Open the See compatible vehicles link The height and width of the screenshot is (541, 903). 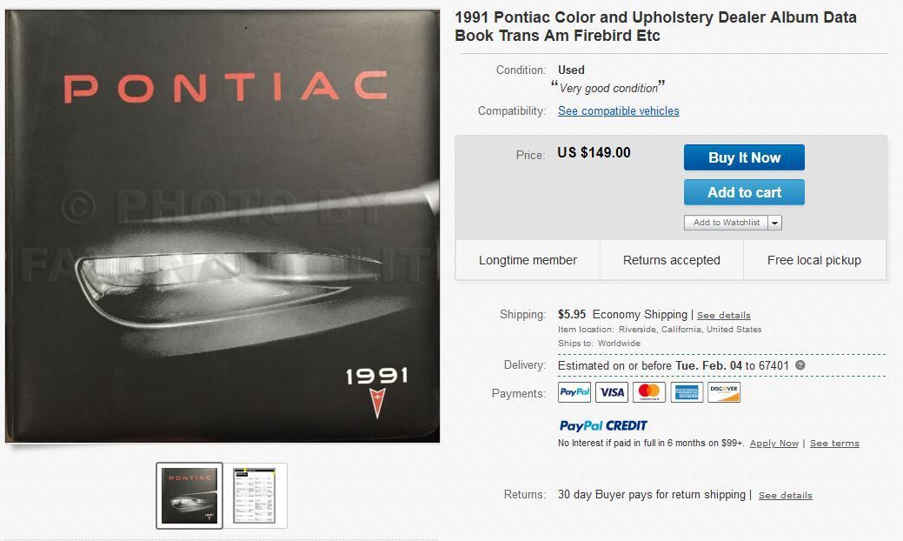(x=618, y=110)
